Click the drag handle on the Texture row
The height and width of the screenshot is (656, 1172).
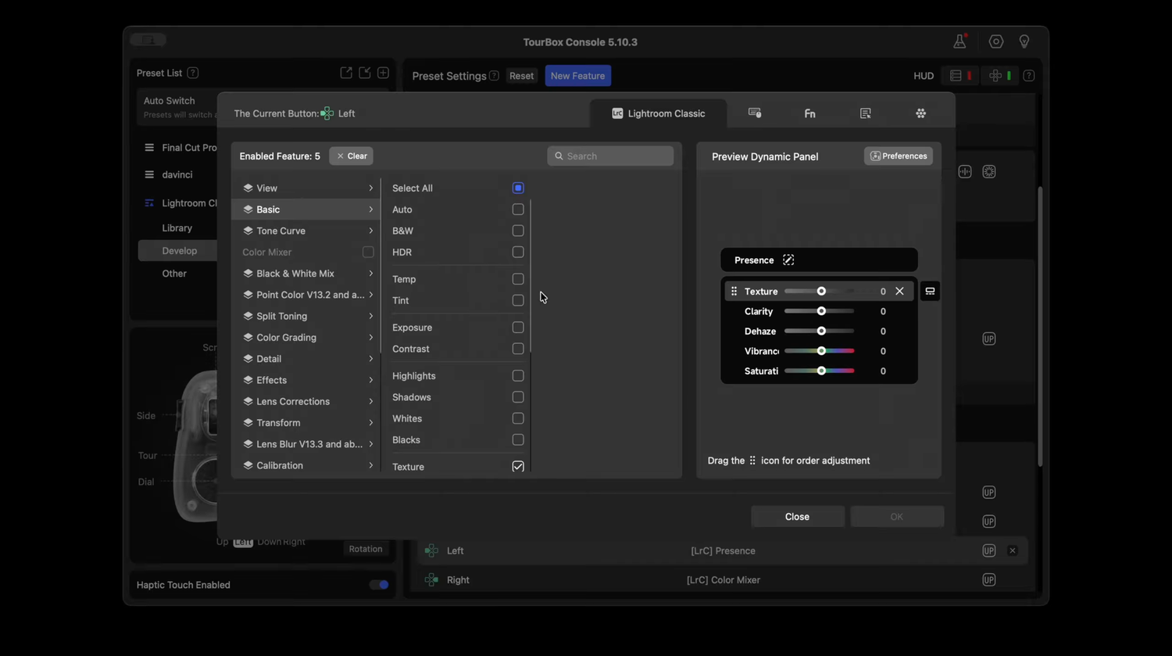point(734,291)
